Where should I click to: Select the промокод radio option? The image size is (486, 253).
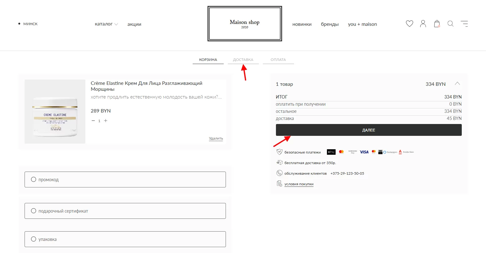(x=34, y=179)
